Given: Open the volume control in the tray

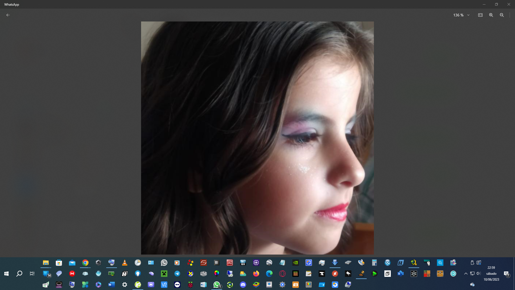Looking at the screenshot, I should [x=479, y=274].
